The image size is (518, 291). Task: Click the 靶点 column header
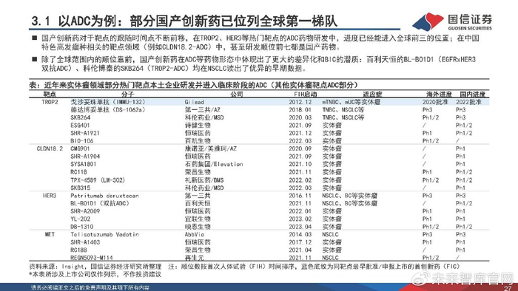[50, 95]
